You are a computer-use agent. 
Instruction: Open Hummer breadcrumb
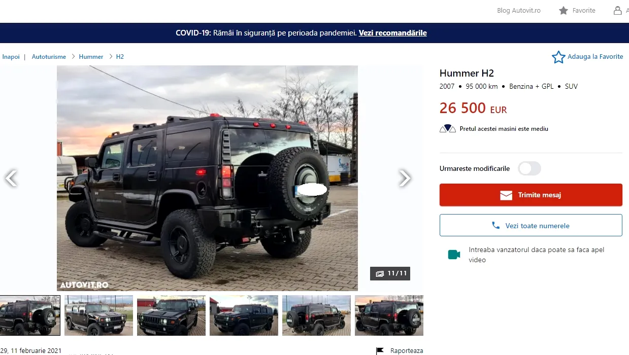91,57
